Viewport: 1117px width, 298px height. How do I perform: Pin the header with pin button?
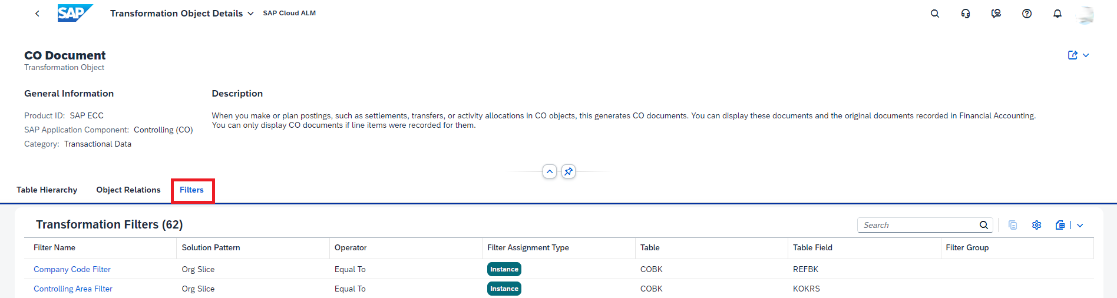[x=568, y=171]
